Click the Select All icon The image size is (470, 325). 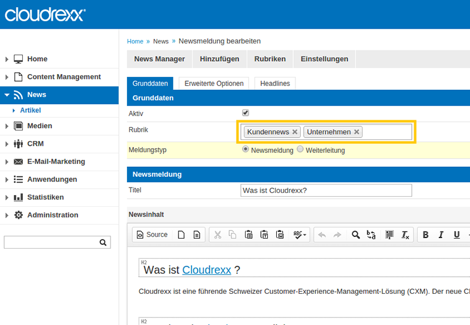pyautogui.click(x=390, y=234)
